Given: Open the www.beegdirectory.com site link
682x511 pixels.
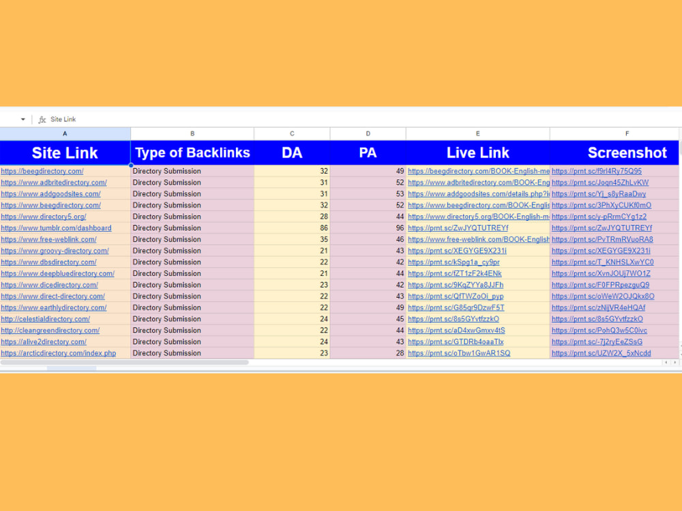Looking at the screenshot, I should (51, 205).
